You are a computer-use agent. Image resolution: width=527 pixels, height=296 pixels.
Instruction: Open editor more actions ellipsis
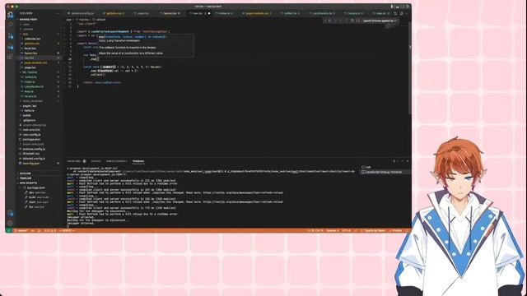406,13
